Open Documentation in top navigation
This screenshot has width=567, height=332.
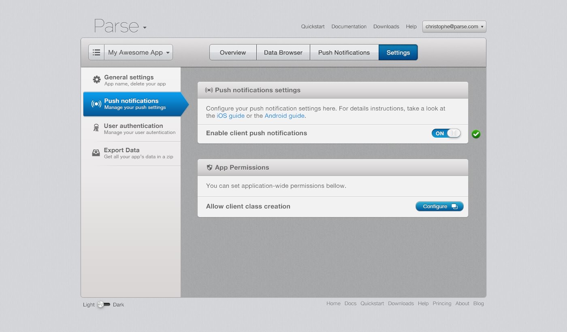click(x=349, y=26)
